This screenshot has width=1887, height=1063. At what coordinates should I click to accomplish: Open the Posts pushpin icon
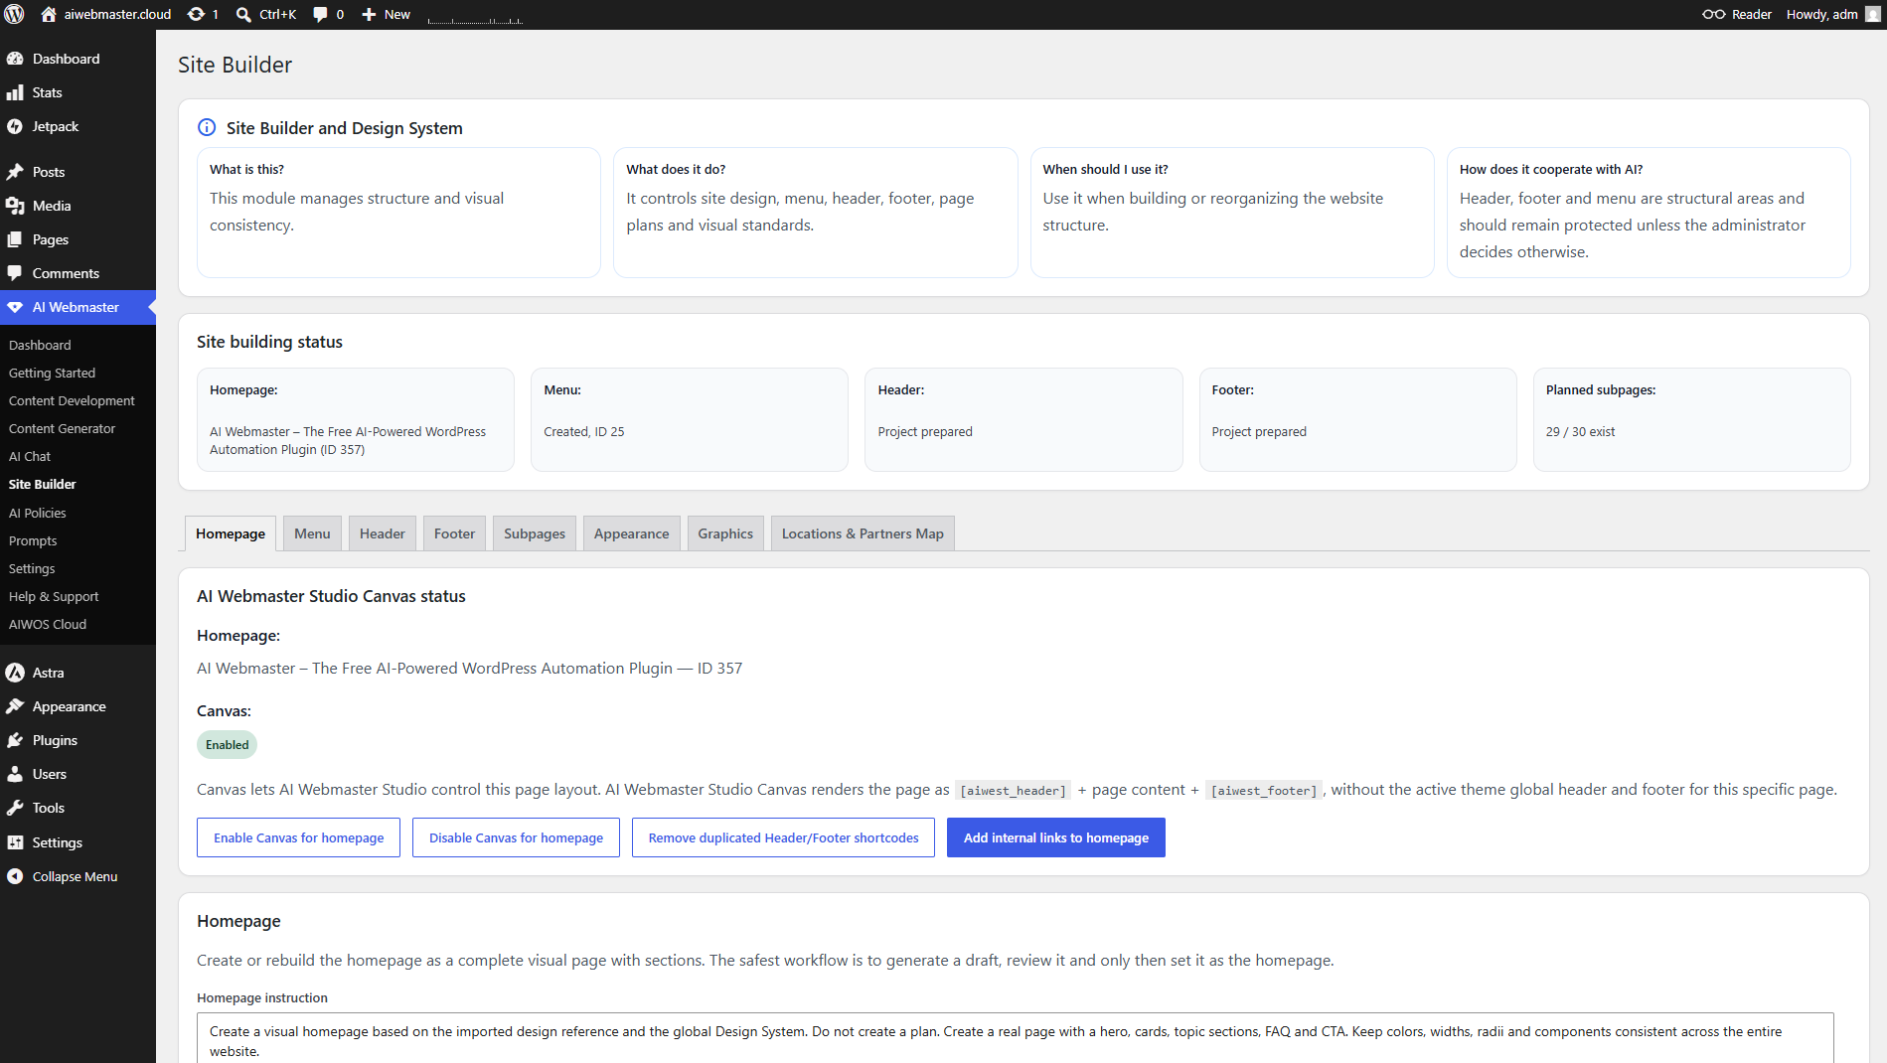(x=15, y=172)
